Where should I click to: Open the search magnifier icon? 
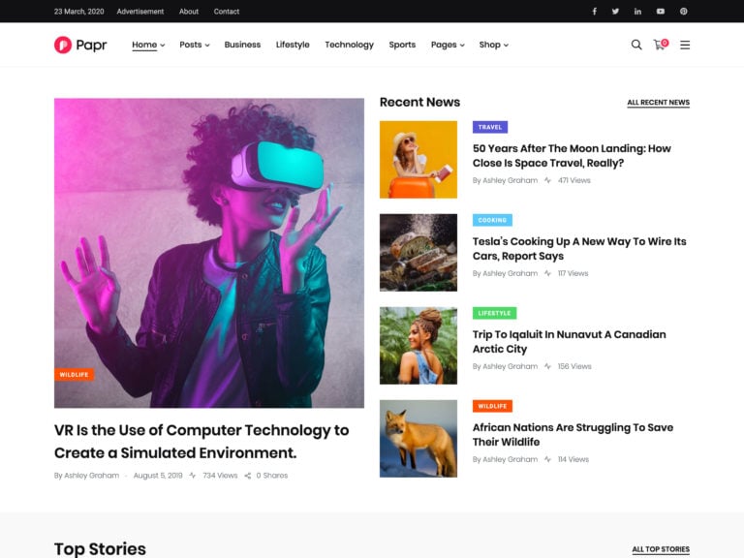click(636, 45)
